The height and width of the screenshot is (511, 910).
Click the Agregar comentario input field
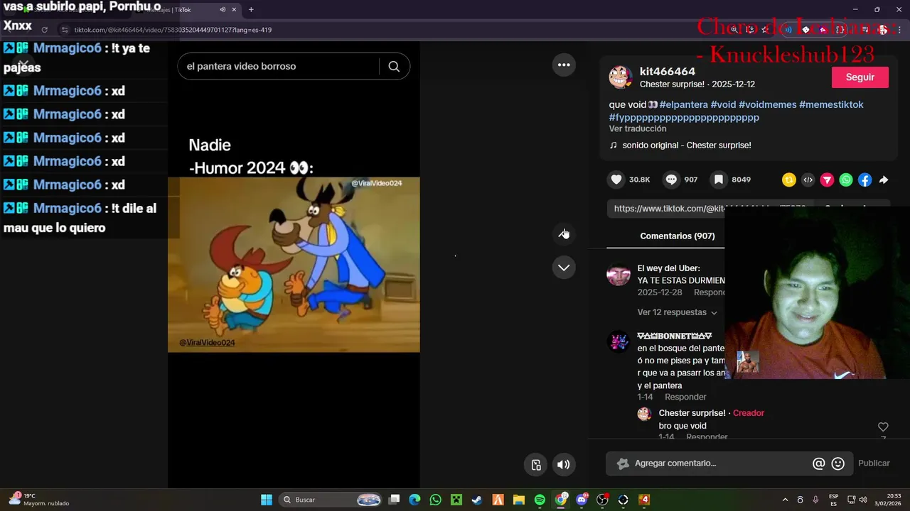coord(718,463)
